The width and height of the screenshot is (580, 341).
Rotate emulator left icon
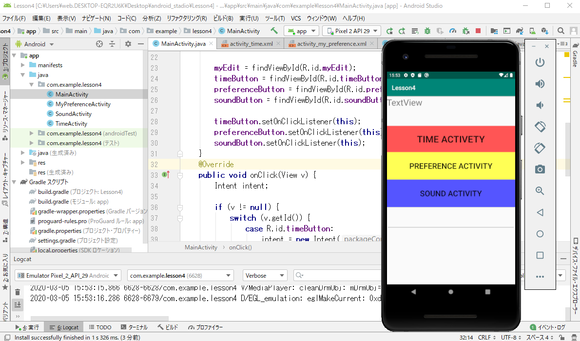[x=540, y=127]
